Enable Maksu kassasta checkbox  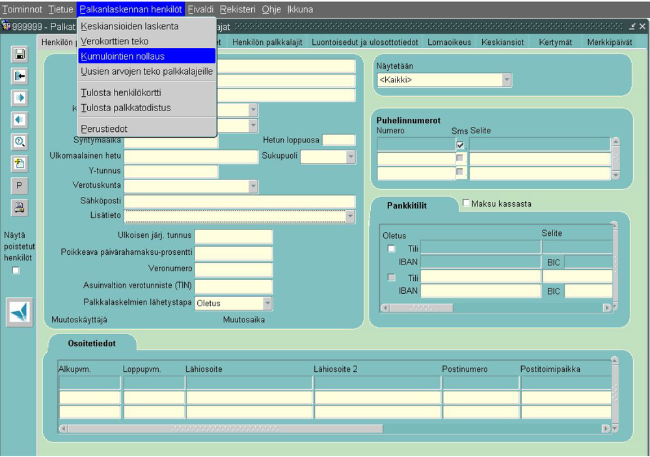tap(466, 203)
